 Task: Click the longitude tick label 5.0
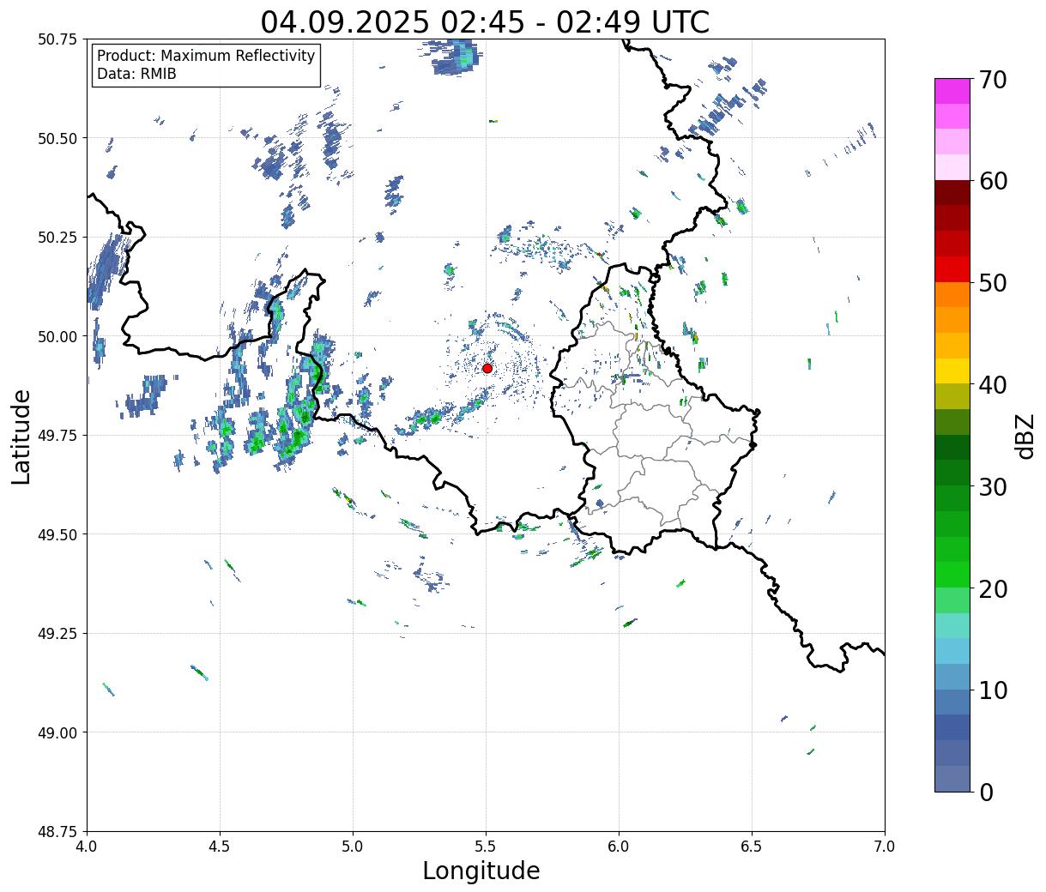click(x=353, y=846)
